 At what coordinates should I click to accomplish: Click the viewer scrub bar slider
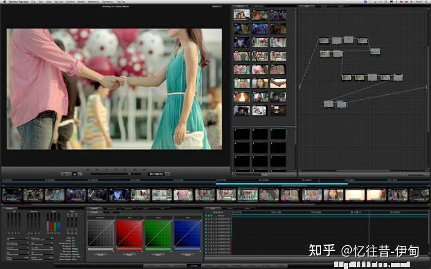point(116,174)
